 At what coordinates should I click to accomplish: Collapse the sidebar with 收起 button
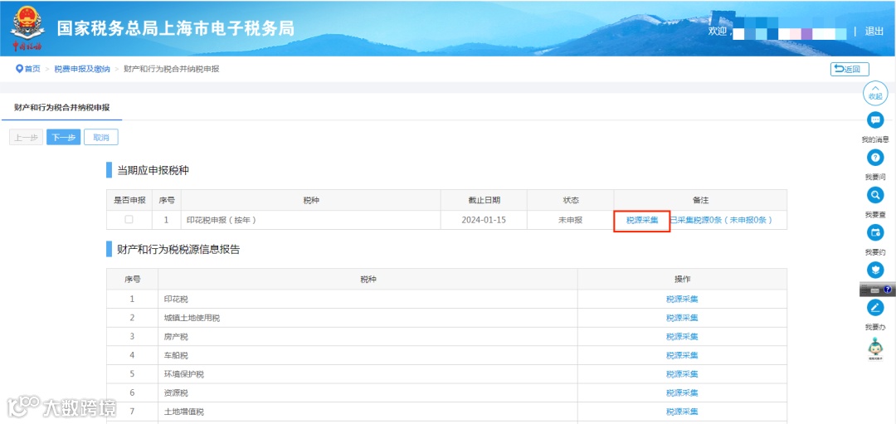875,94
